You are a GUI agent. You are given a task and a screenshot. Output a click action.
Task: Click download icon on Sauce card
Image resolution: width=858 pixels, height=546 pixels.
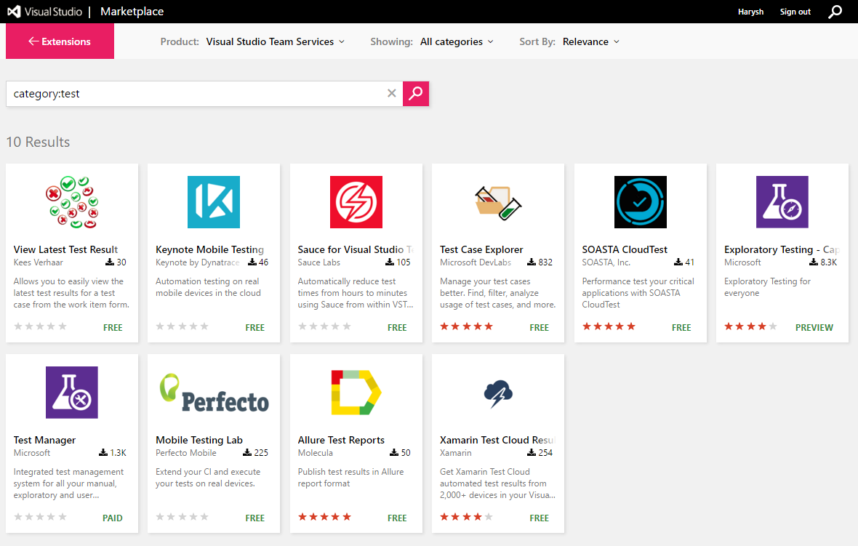[x=390, y=262]
